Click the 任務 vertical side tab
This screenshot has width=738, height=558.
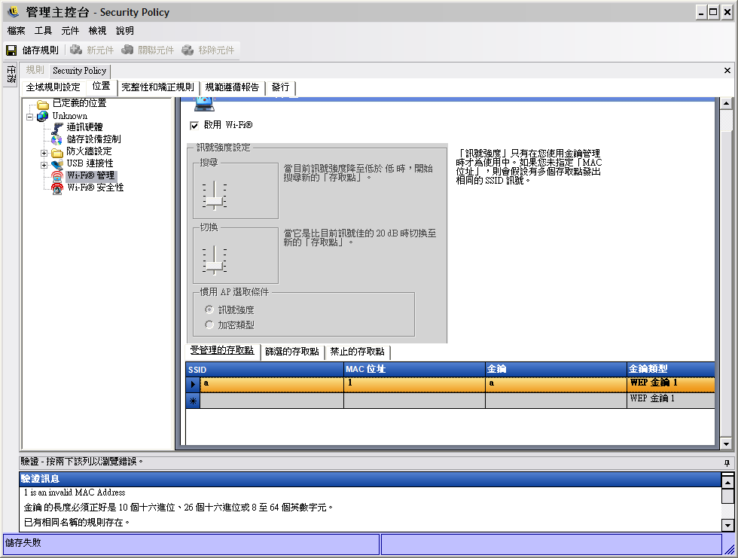(11, 75)
